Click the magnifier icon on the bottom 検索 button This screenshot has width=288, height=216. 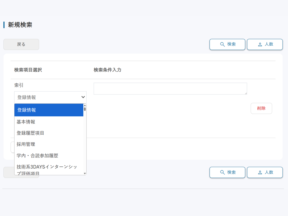222,172
